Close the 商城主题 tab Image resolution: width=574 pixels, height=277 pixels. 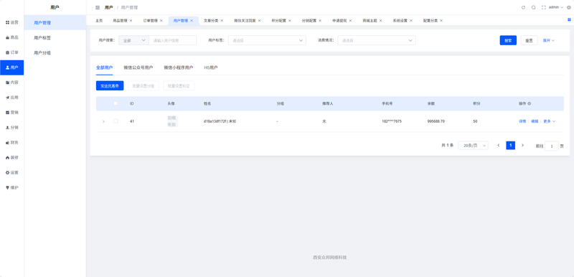click(x=380, y=21)
